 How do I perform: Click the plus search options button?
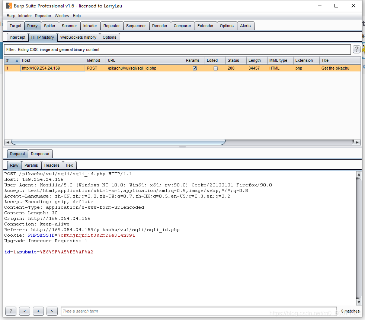point(38,311)
